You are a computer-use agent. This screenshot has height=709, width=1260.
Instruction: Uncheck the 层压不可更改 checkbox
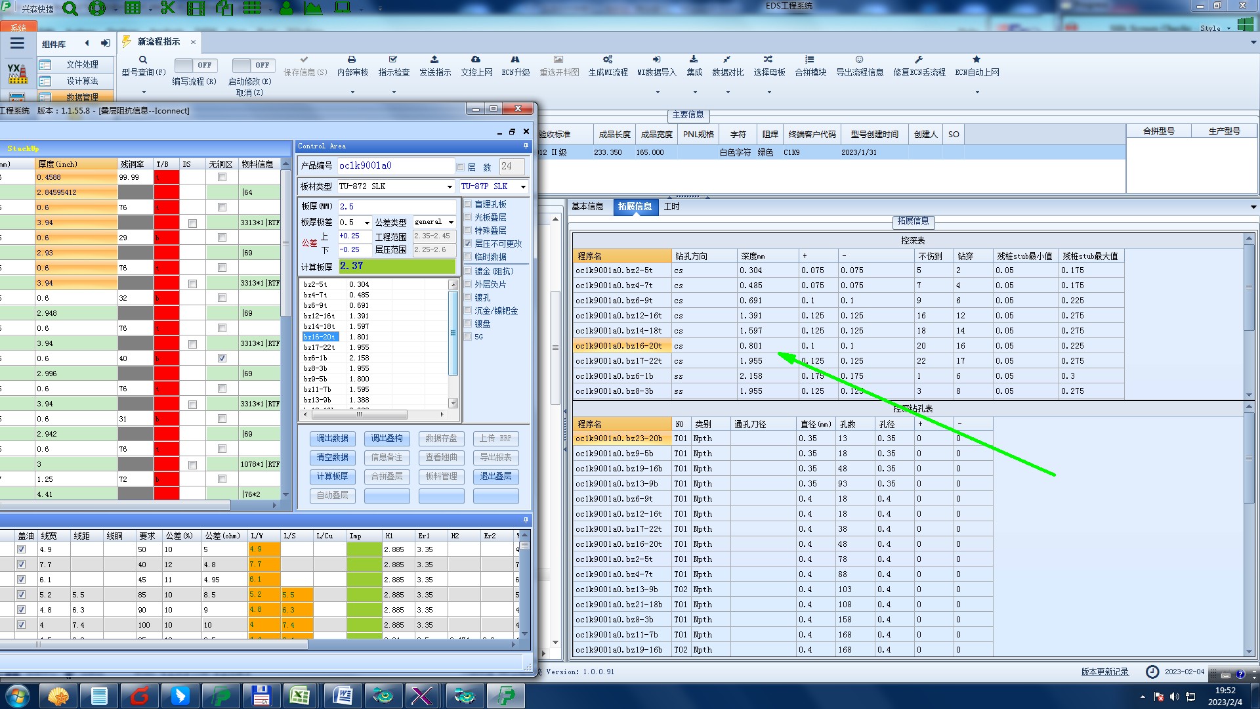pos(468,244)
